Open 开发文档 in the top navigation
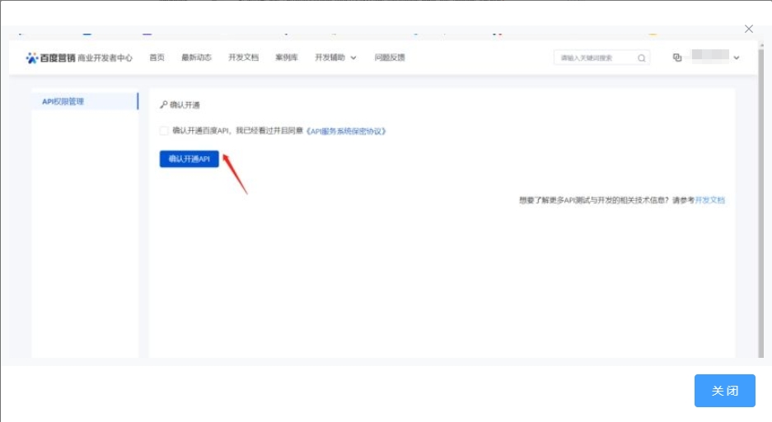 [243, 58]
